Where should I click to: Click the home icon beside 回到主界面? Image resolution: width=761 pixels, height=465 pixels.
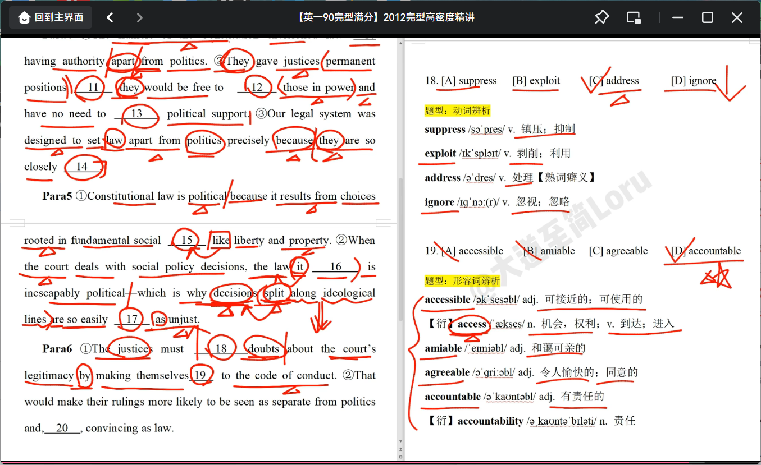pos(24,17)
